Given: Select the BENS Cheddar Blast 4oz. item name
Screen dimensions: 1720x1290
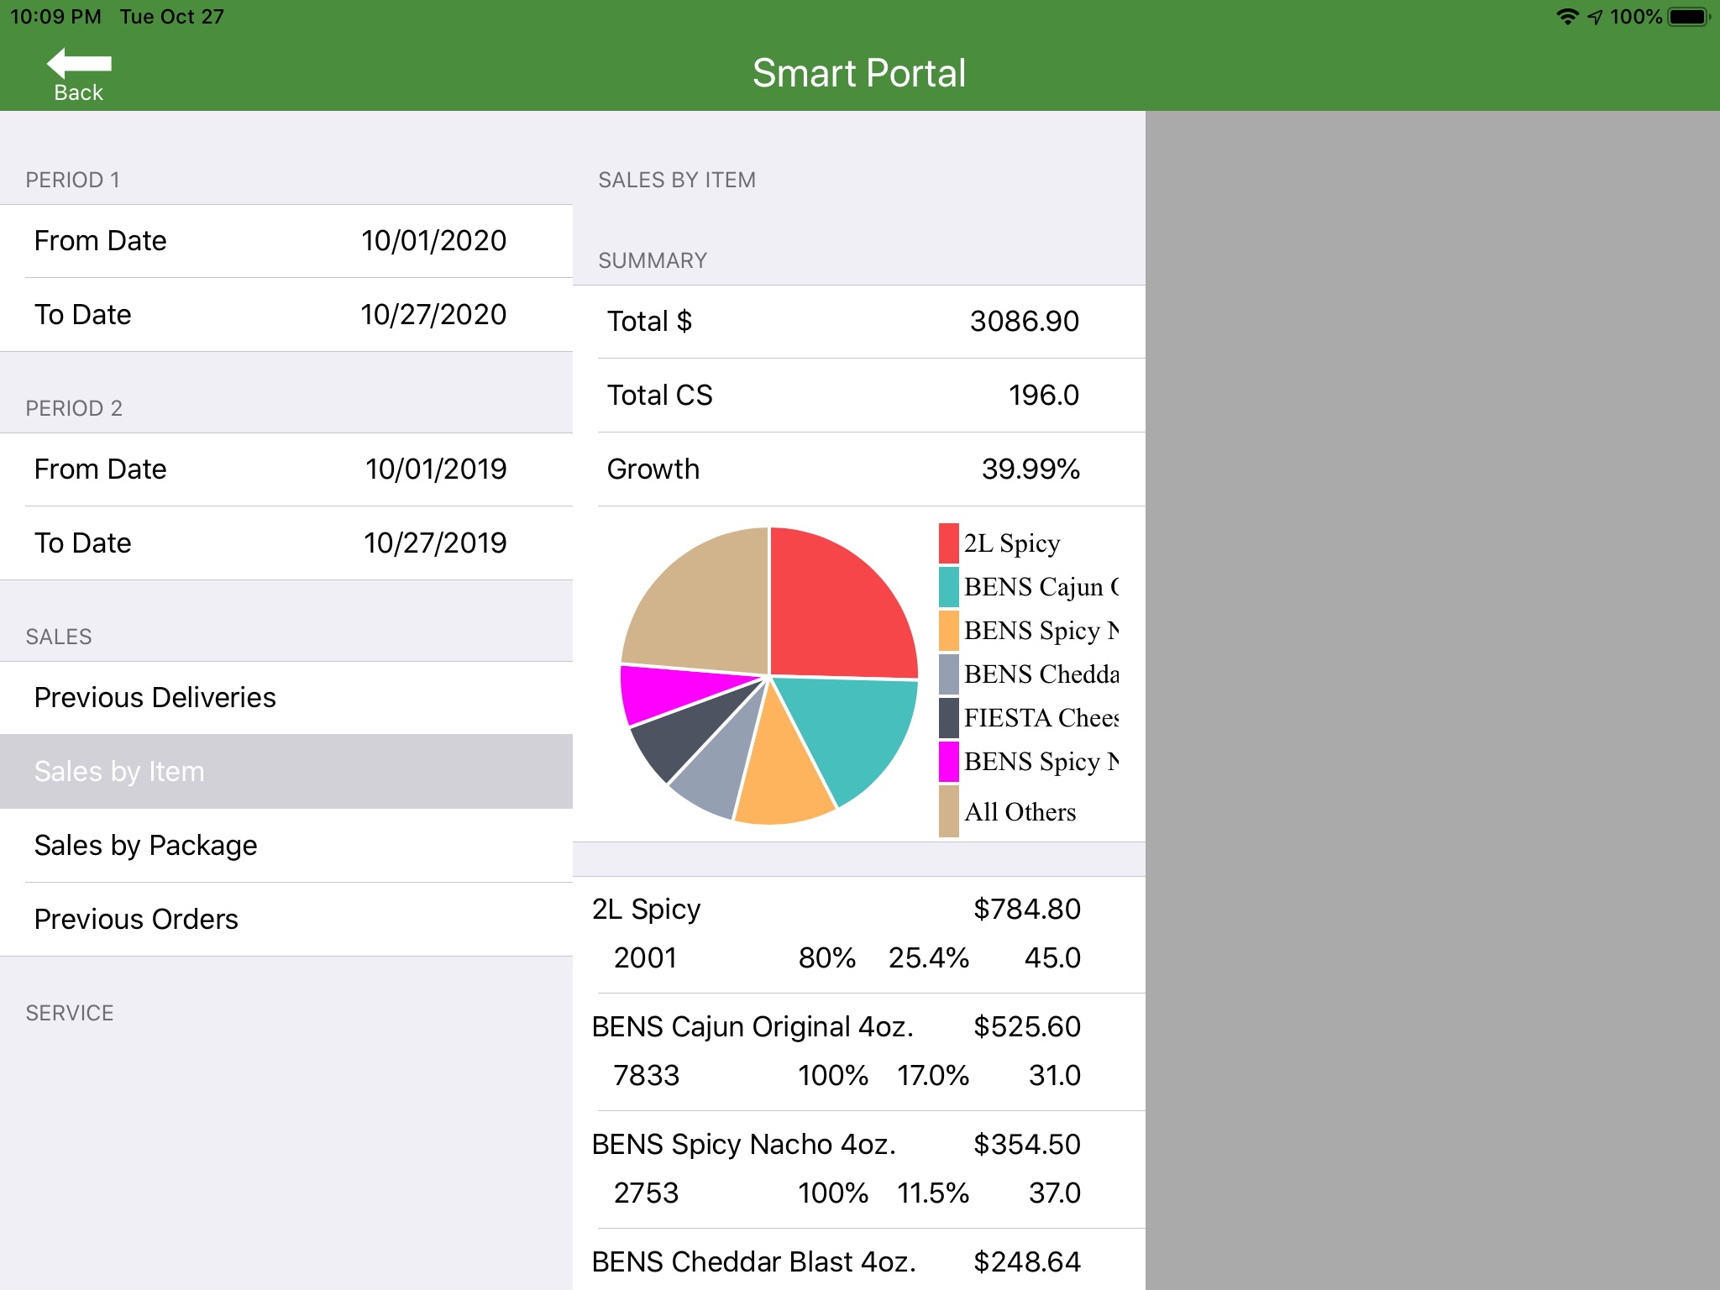Looking at the screenshot, I should click(x=754, y=1262).
